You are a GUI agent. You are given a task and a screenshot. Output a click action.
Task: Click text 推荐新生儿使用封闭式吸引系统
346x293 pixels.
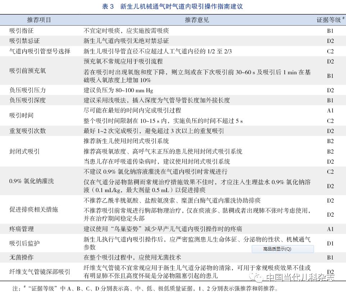[x=126, y=141]
